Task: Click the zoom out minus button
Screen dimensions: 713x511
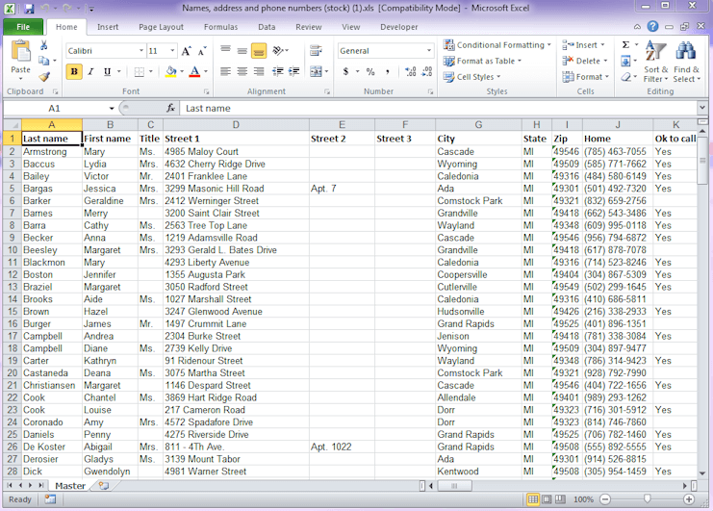Action: 605,499
